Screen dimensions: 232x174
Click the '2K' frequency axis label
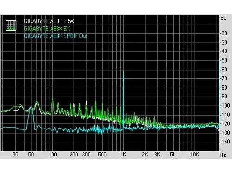(145, 155)
